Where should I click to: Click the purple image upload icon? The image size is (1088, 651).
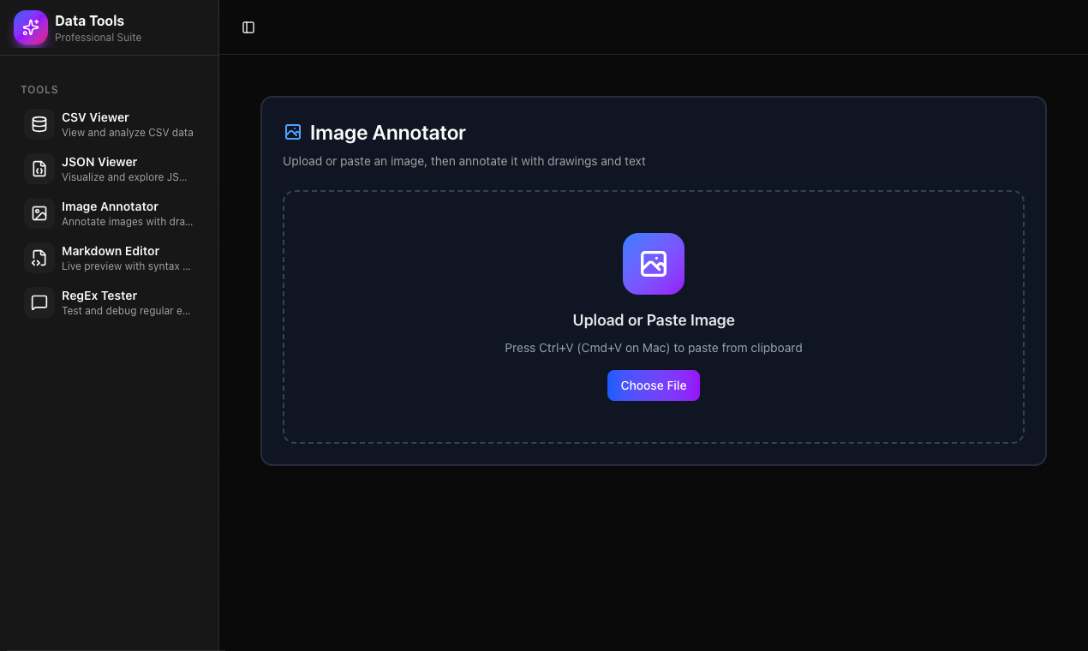point(653,264)
